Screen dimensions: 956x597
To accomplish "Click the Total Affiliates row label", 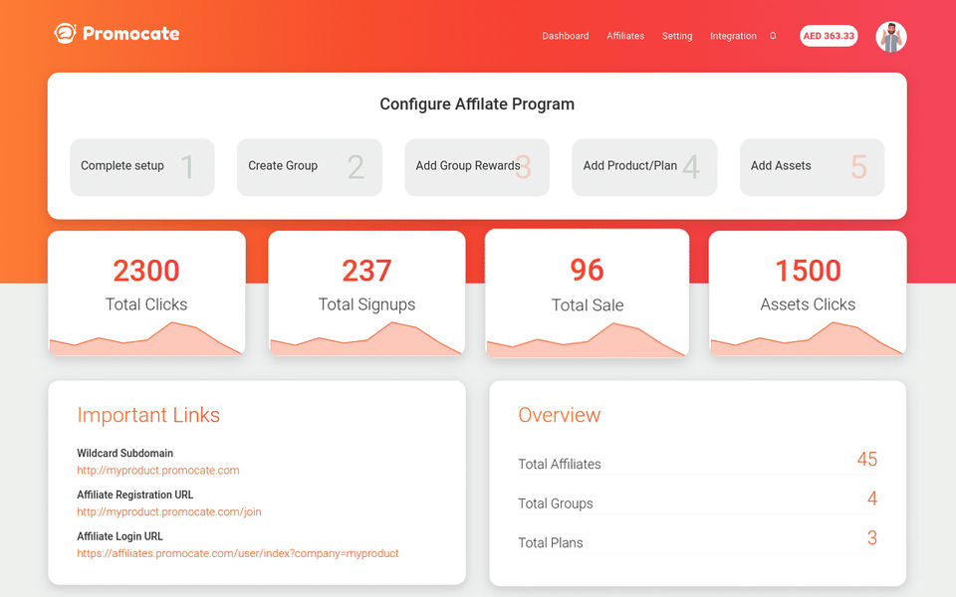I will 559,465.
